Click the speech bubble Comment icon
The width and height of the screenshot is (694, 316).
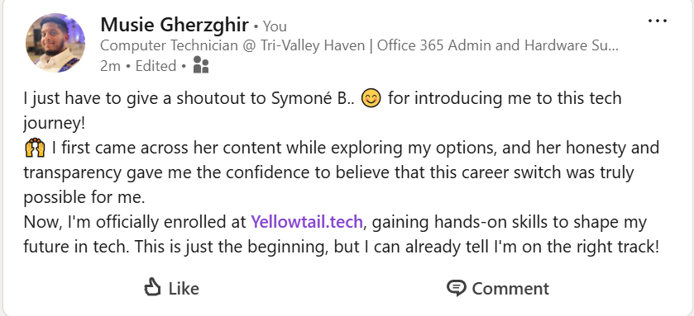tap(456, 288)
